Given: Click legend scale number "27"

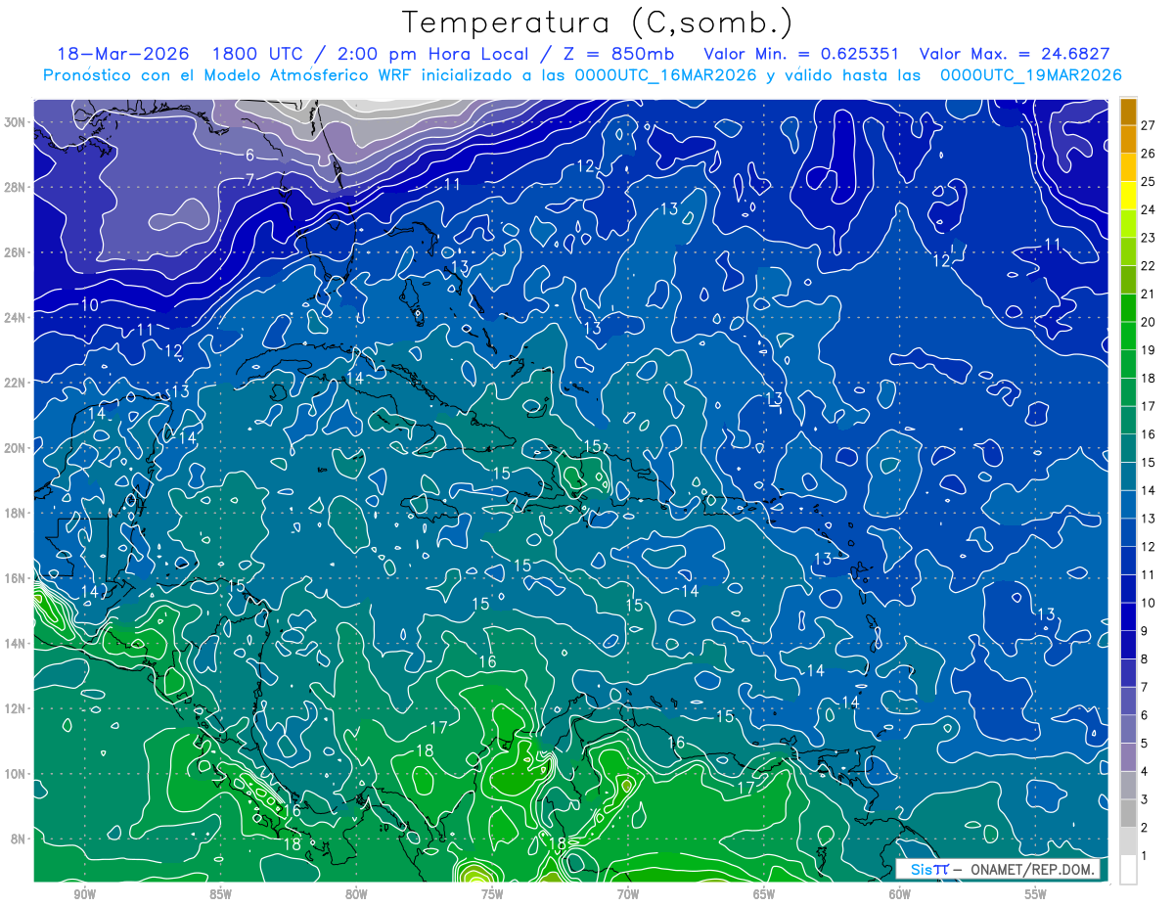Looking at the screenshot, I should click(x=1149, y=125).
